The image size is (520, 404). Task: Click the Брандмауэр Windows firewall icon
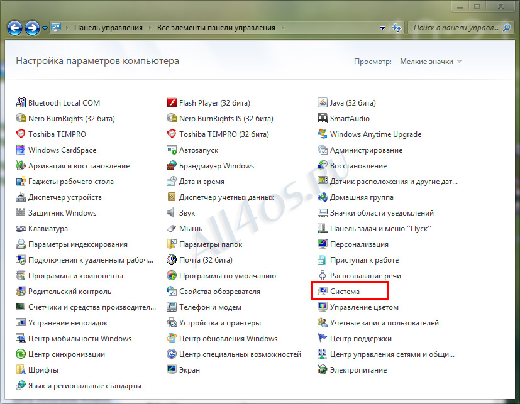[172, 165]
